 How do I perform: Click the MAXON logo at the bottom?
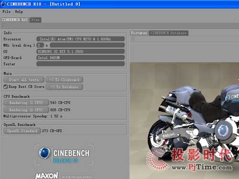coord(46,176)
